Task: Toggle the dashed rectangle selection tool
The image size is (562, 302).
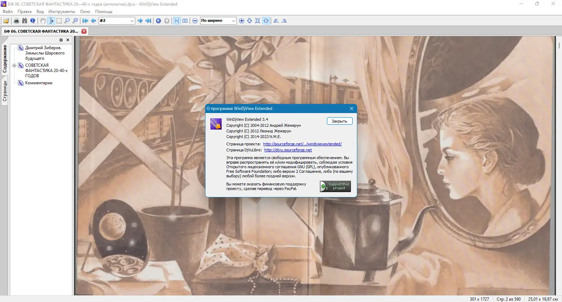Action: click(x=59, y=21)
